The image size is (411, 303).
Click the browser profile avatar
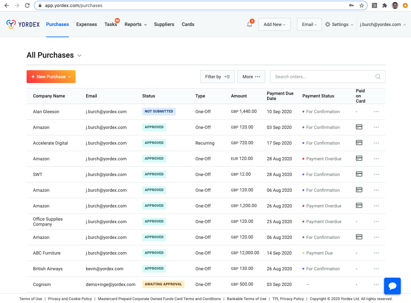click(x=395, y=5)
